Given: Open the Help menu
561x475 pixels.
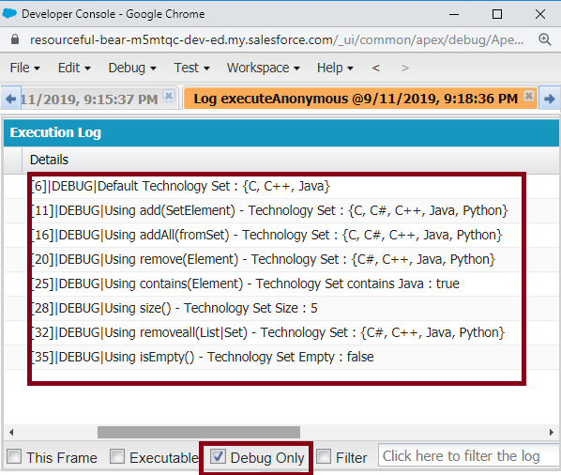Looking at the screenshot, I should (x=335, y=68).
